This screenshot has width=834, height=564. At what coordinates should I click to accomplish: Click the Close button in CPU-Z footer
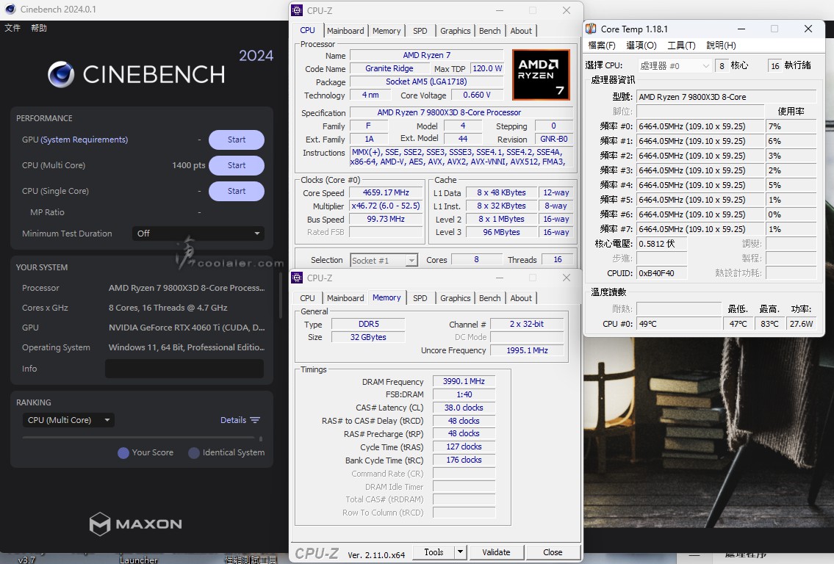(x=553, y=552)
